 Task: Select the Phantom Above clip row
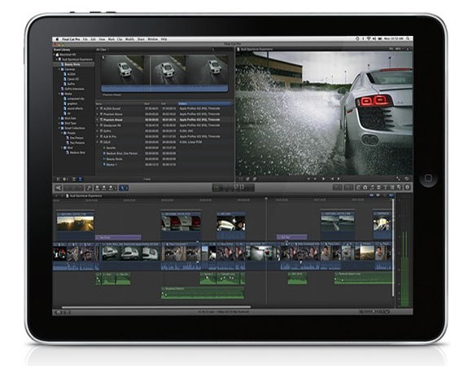[x=164, y=114]
